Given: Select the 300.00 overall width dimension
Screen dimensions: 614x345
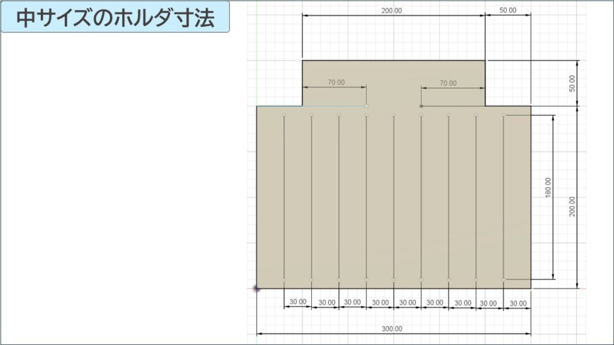Looking at the screenshot, I should [x=393, y=329].
